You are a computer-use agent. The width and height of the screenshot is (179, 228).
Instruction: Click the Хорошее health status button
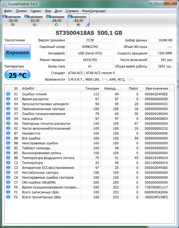pos(17,53)
